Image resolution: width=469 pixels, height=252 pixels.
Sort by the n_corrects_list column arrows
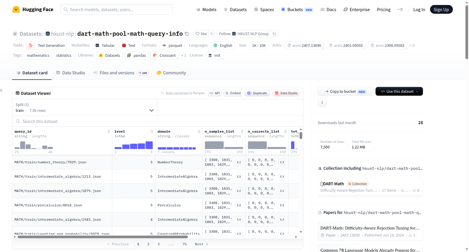285,131
